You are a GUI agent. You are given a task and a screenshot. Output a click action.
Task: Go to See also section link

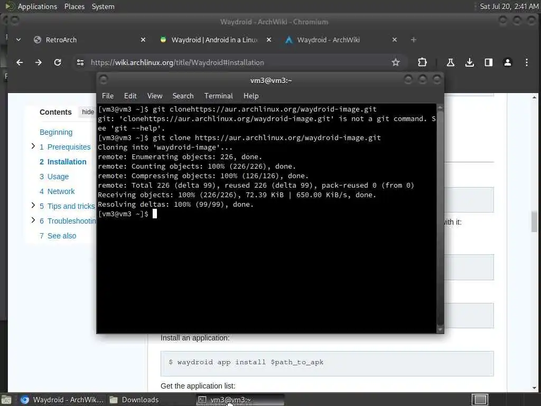[58, 236]
